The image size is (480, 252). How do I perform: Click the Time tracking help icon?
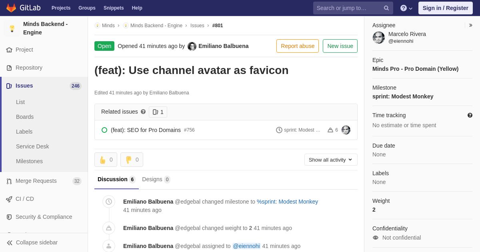(x=470, y=115)
